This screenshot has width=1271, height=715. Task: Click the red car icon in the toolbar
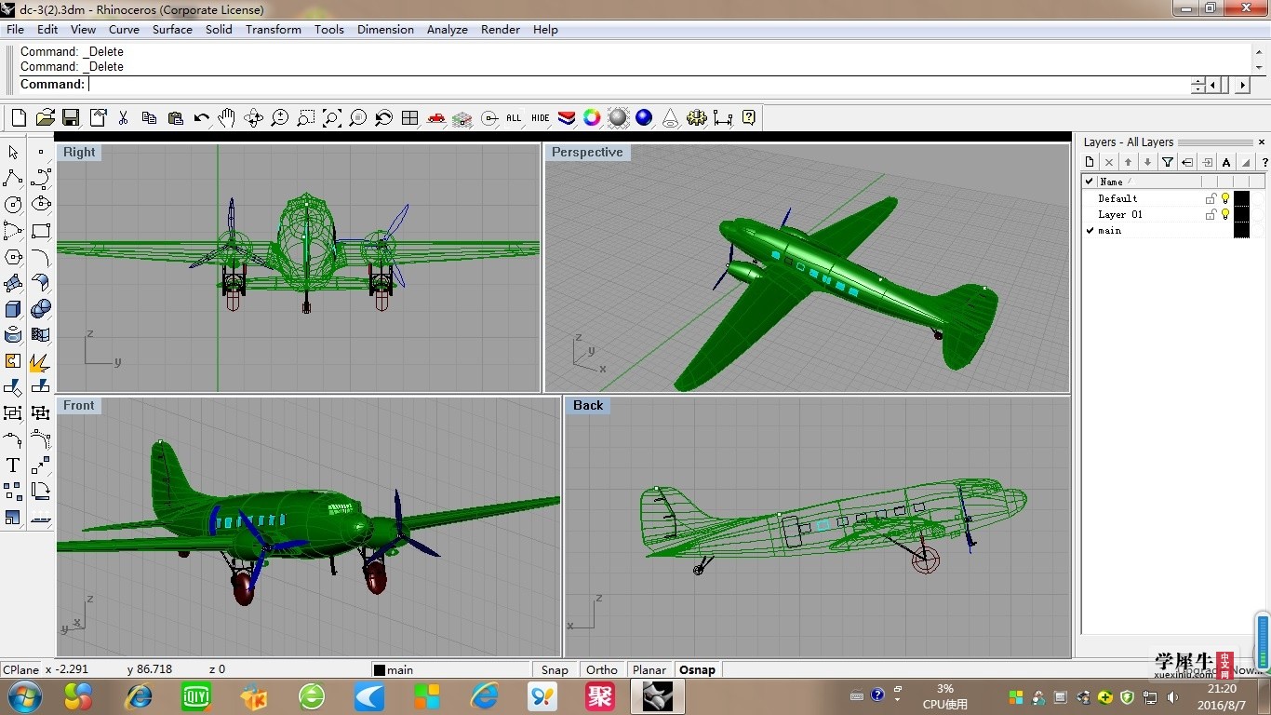(x=435, y=118)
